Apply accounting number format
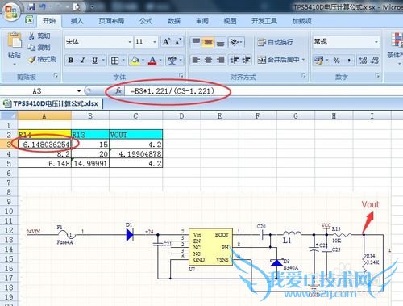403x306 pixels. click(319, 60)
